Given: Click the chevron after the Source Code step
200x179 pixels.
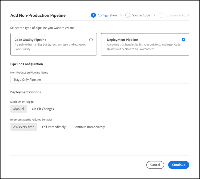Looking at the screenshot, I should (x=154, y=15).
